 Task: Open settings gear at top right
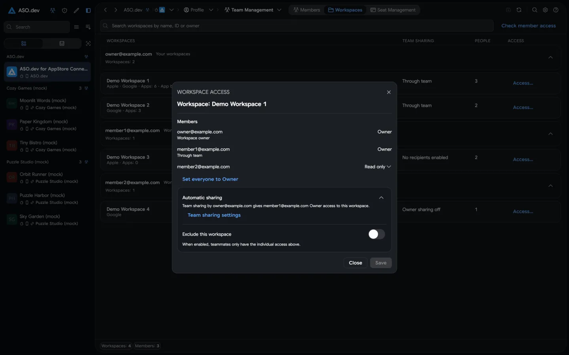pos(545,10)
